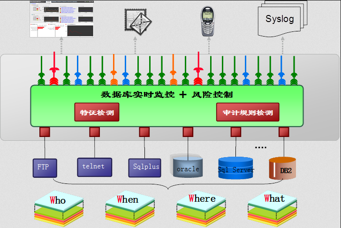Open the monitoring dashboard thumbnail
The image size is (341, 228).
click(61, 19)
